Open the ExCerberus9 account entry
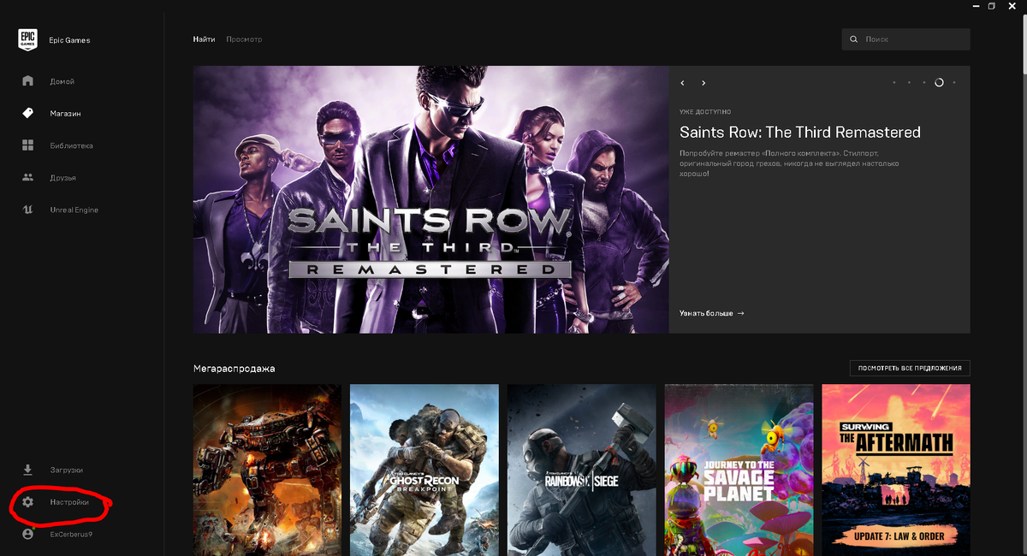This screenshot has height=556, width=1027. pyautogui.click(x=71, y=534)
